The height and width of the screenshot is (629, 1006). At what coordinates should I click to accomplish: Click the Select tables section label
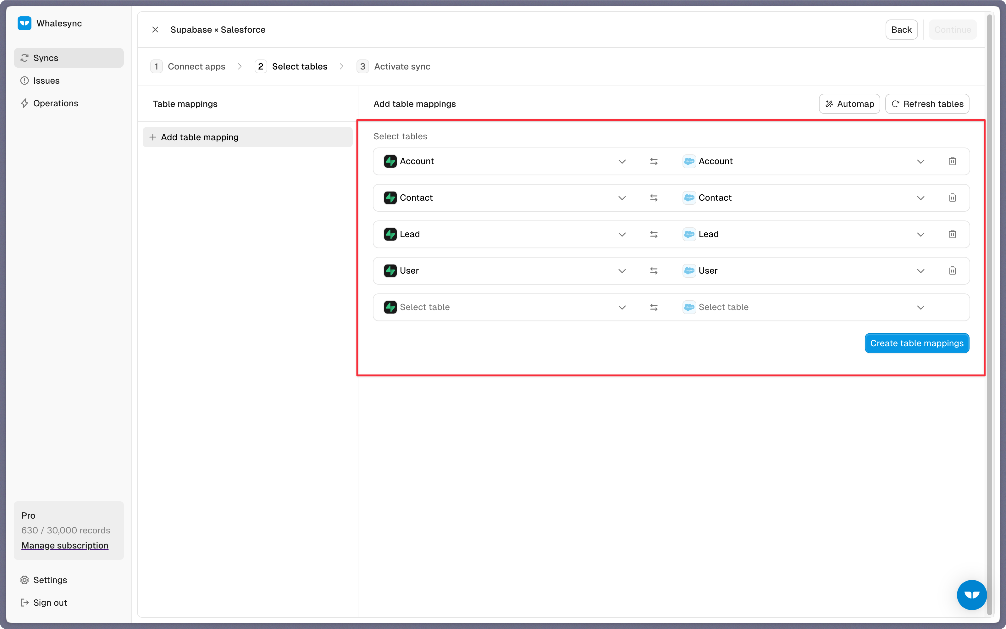coord(400,136)
